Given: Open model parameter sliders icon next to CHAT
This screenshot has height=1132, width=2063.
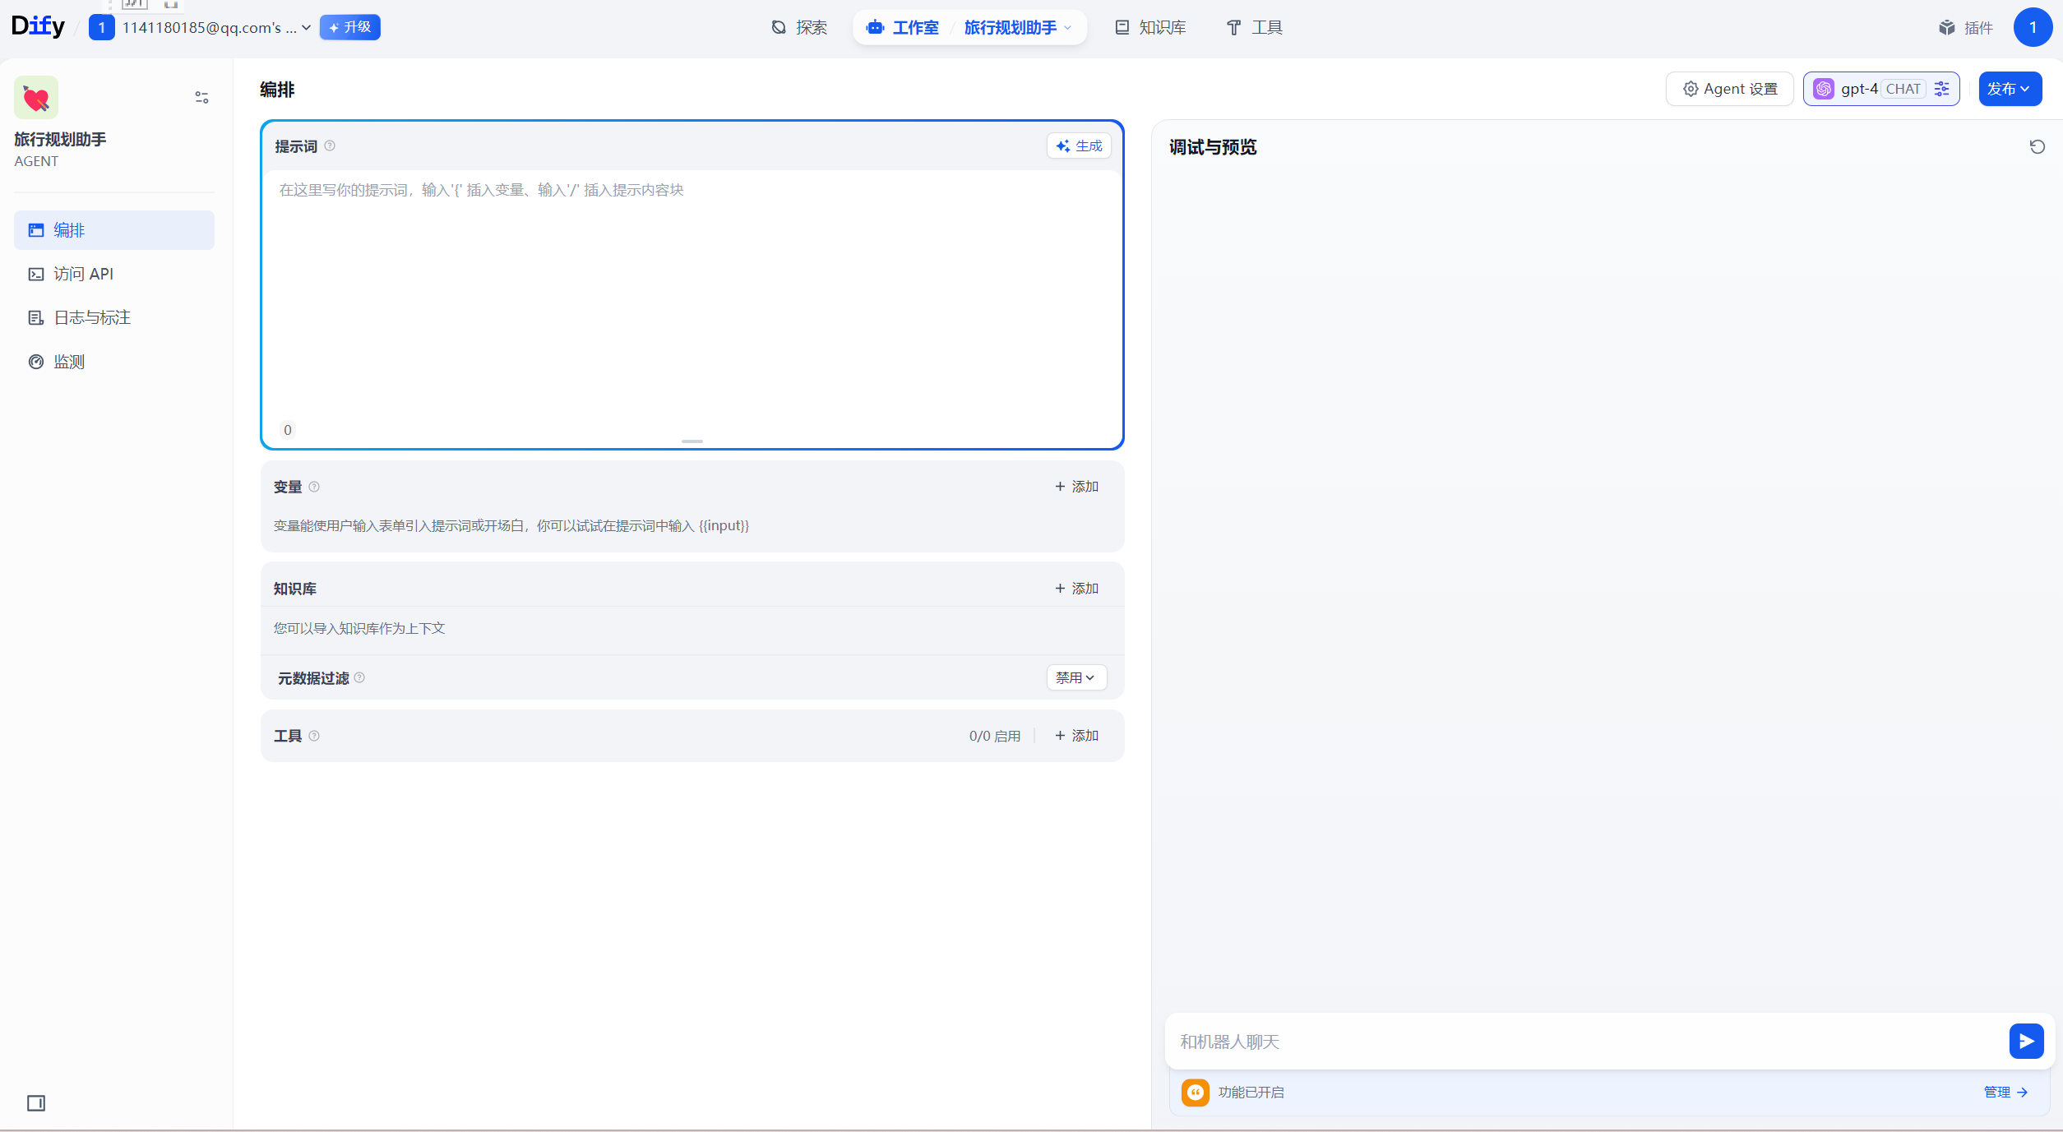Looking at the screenshot, I should [x=1942, y=89].
